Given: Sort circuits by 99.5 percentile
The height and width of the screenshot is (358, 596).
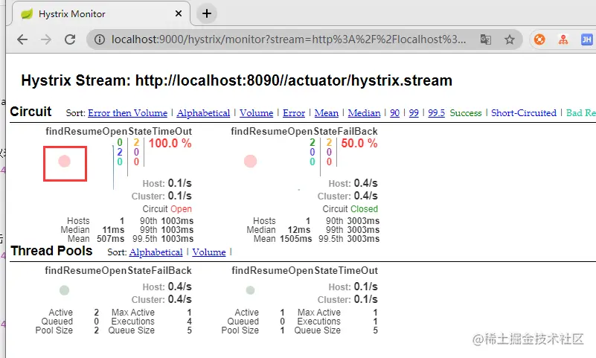Looking at the screenshot, I should click(x=436, y=113).
